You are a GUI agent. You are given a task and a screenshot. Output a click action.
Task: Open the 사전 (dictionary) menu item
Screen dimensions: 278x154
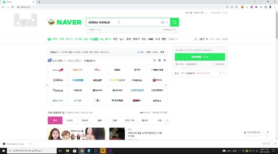point(115,39)
